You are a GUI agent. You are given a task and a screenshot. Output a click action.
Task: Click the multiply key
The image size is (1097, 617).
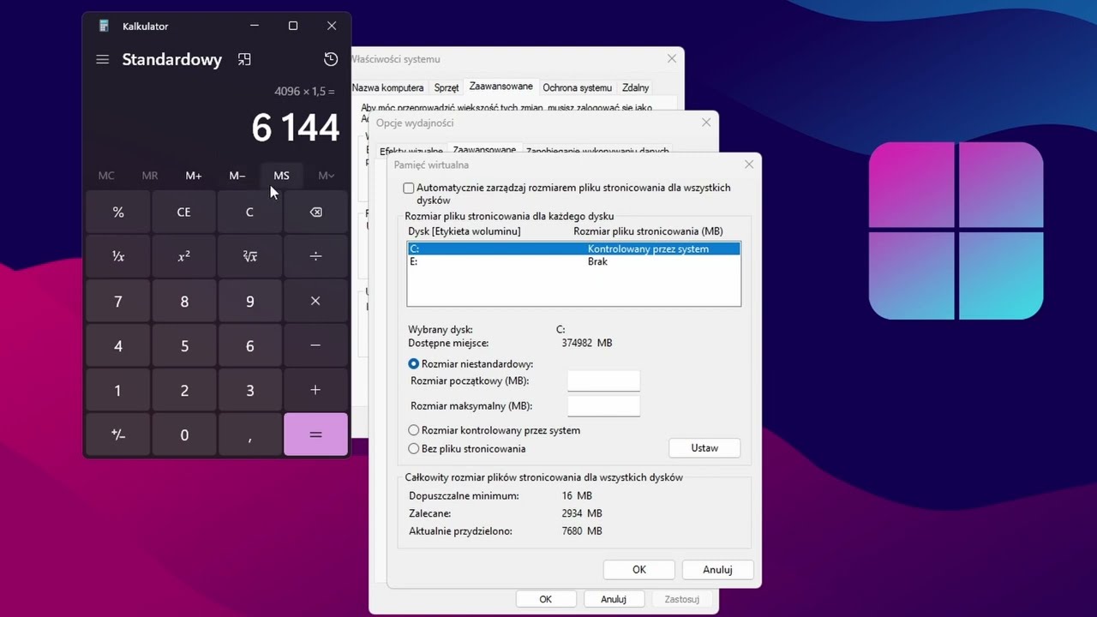[315, 301]
